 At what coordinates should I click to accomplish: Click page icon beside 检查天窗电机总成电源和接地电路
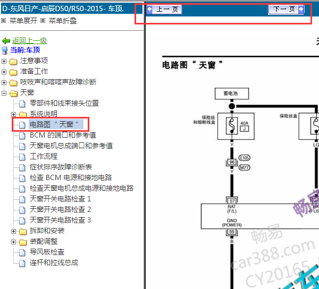click(x=22, y=189)
